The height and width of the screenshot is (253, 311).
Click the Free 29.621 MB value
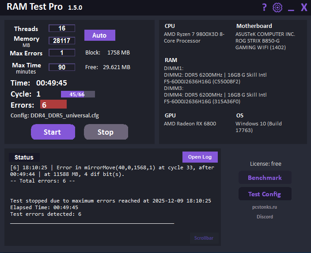(117, 67)
